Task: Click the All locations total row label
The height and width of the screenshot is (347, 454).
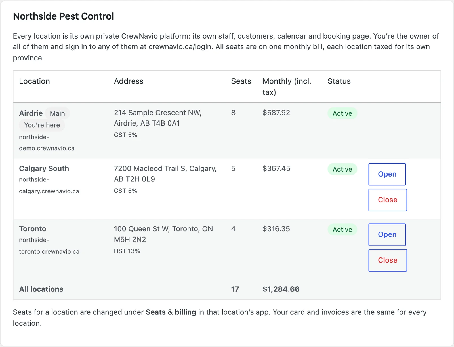Action: tap(41, 289)
